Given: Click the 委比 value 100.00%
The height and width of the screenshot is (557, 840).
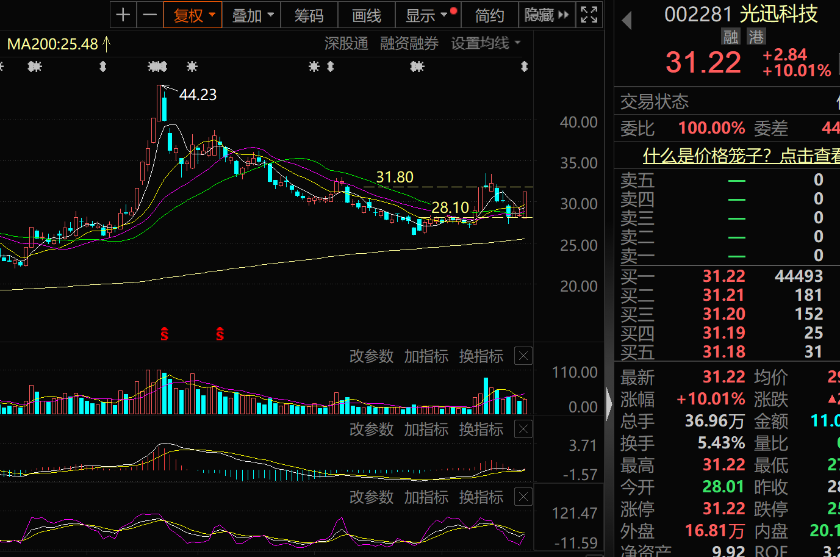Looking at the screenshot, I should point(712,128).
